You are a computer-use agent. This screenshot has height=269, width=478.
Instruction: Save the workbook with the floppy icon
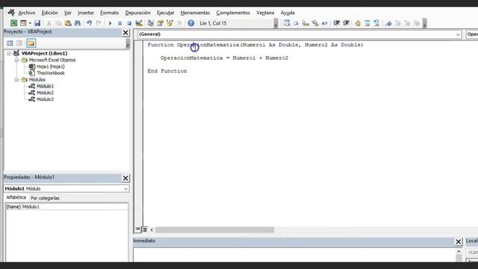coord(37,23)
